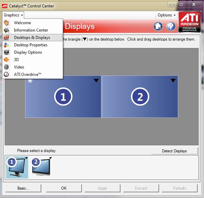
Task: Click the 3D menu entry icon
Action: [x=6, y=60]
